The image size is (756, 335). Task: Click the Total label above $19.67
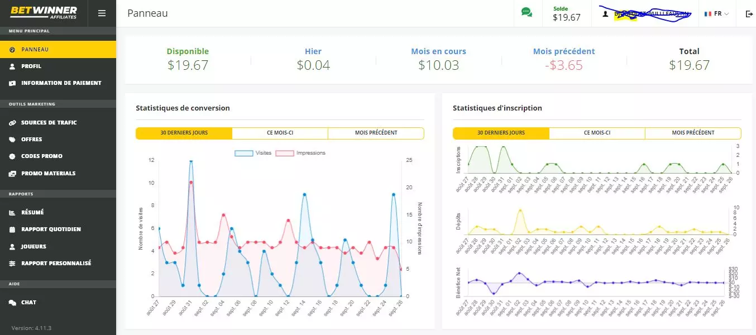point(689,51)
